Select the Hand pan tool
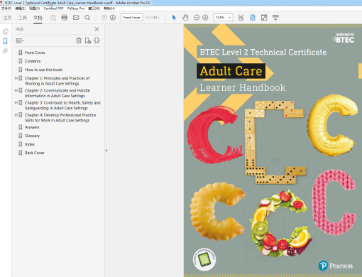362x277 pixels. click(x=185, y=18)
